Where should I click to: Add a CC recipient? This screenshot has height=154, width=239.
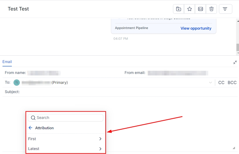(221, 83)
